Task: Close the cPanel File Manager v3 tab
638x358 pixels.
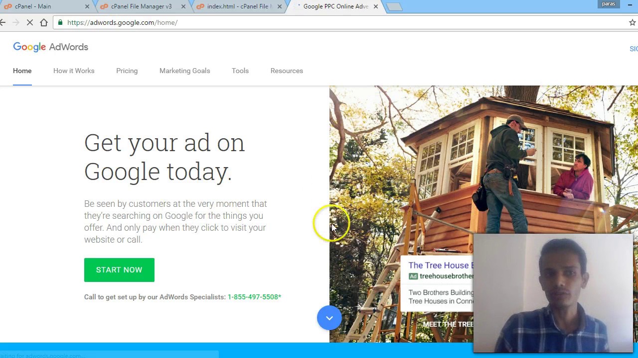Action: (183, 6)
